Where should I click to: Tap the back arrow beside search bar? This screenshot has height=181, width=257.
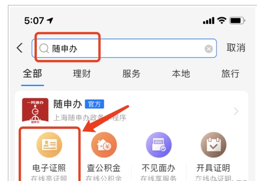pyautogui.click(x=20, y=48)
